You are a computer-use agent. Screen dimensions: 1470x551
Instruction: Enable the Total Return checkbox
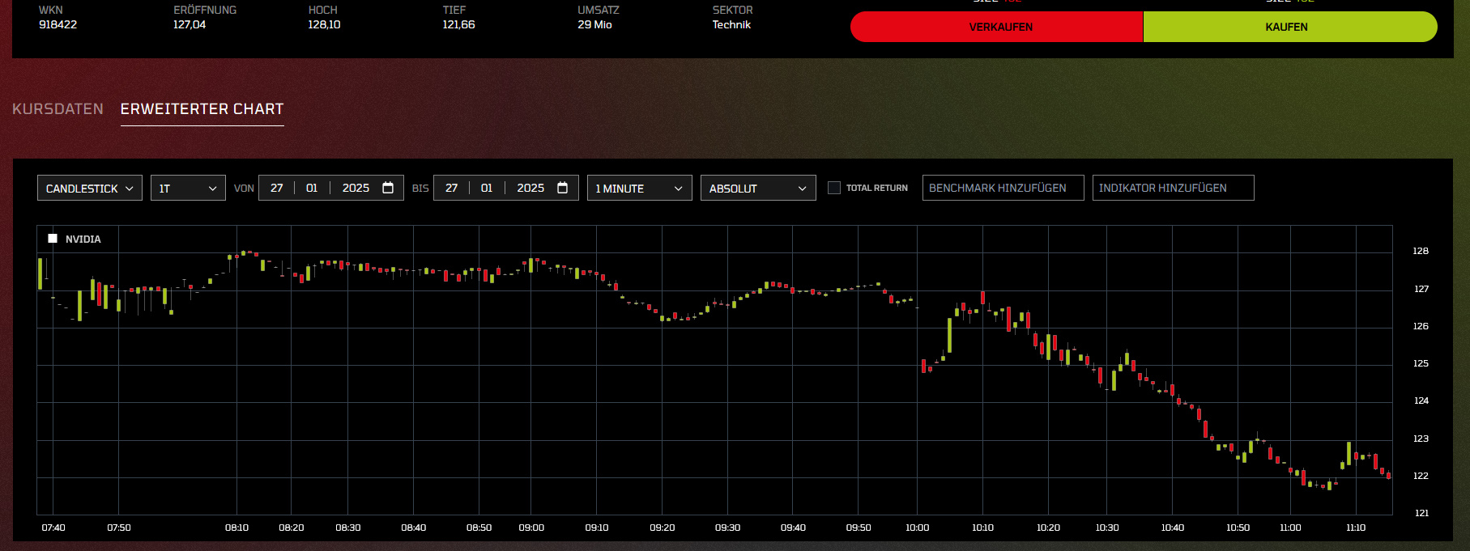(834, 188)
